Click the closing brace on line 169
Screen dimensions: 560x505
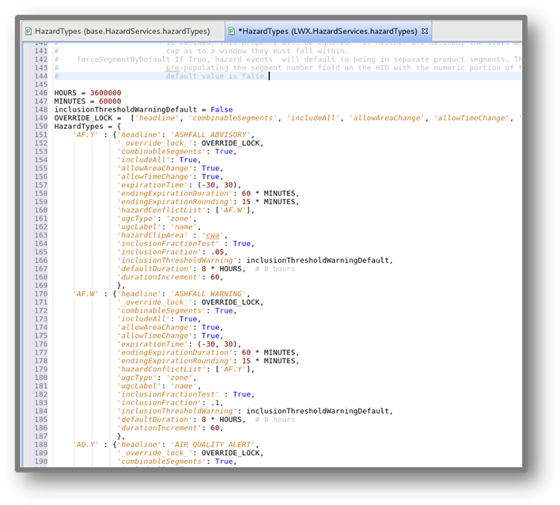119,286
